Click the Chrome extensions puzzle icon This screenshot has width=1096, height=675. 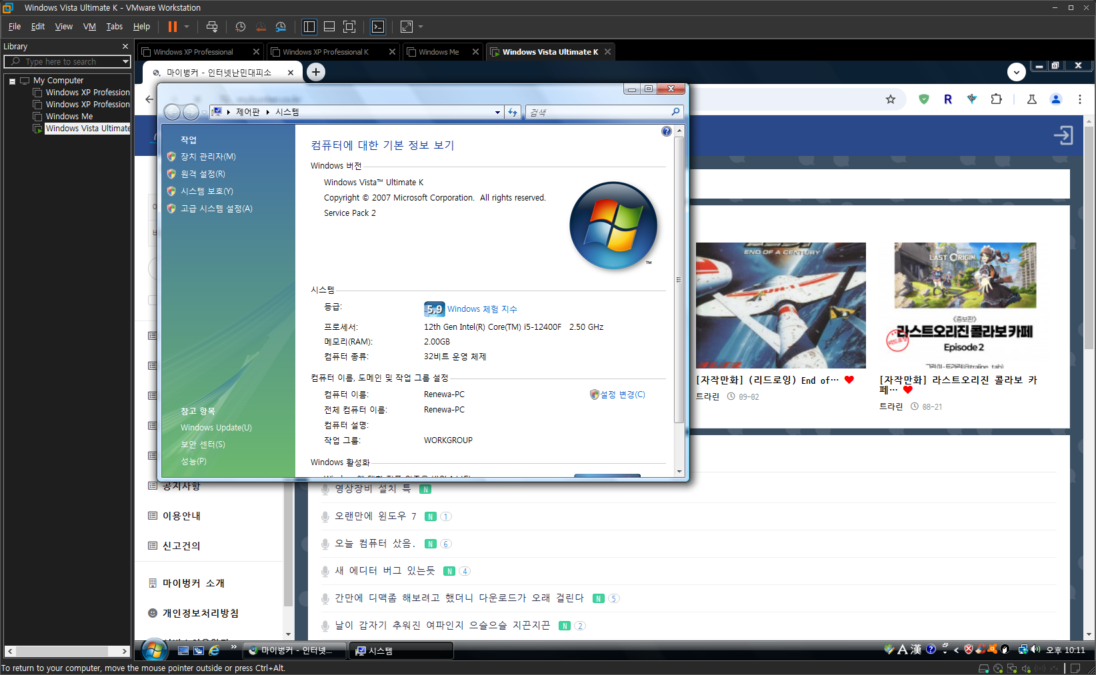[996, 99]
